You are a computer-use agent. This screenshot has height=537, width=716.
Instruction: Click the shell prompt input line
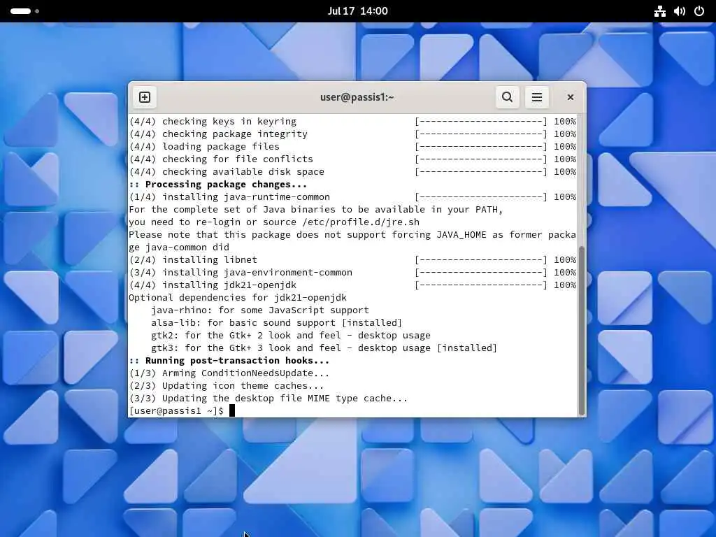(x=353, y=411)
